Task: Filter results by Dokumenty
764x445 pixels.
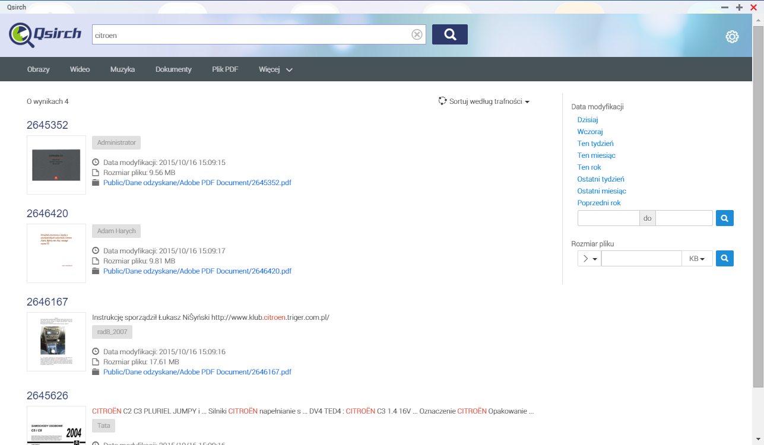Action: [x=173, y=69]
